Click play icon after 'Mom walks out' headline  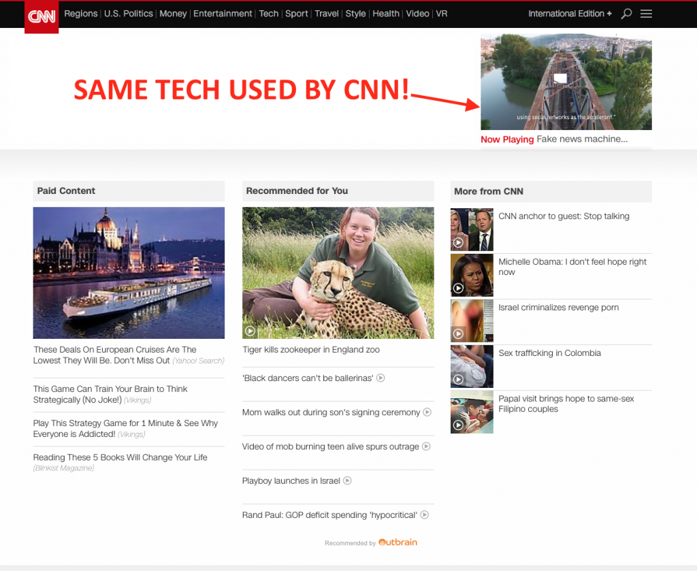click(x=427, y=412)
